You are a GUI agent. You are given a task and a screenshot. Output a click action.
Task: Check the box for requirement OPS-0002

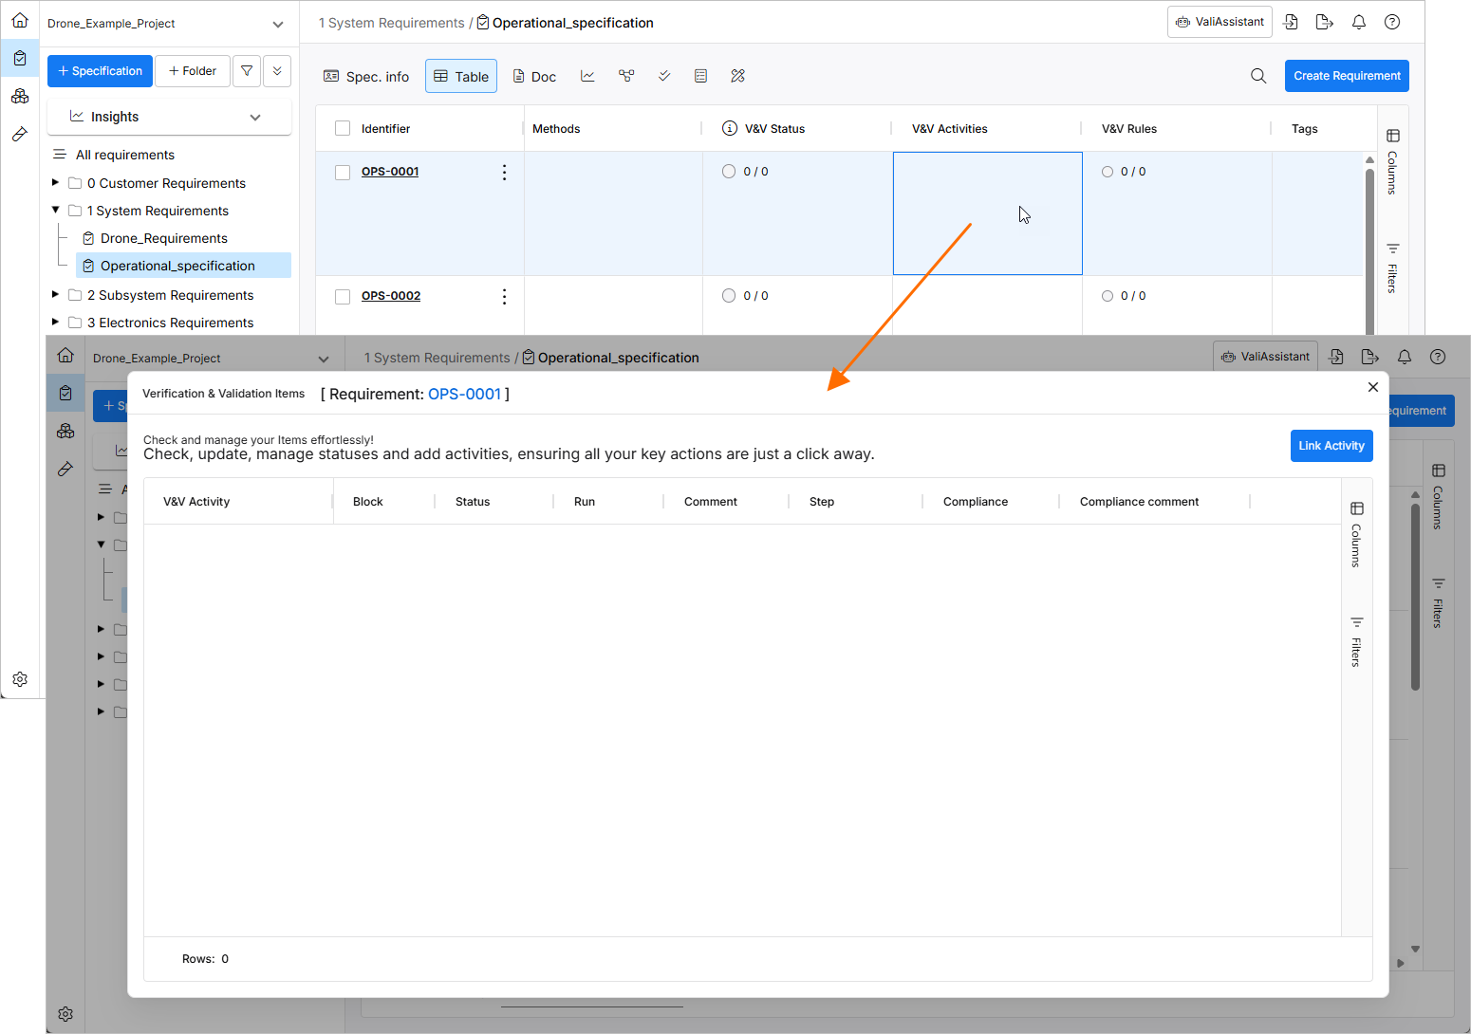[343, 297]
